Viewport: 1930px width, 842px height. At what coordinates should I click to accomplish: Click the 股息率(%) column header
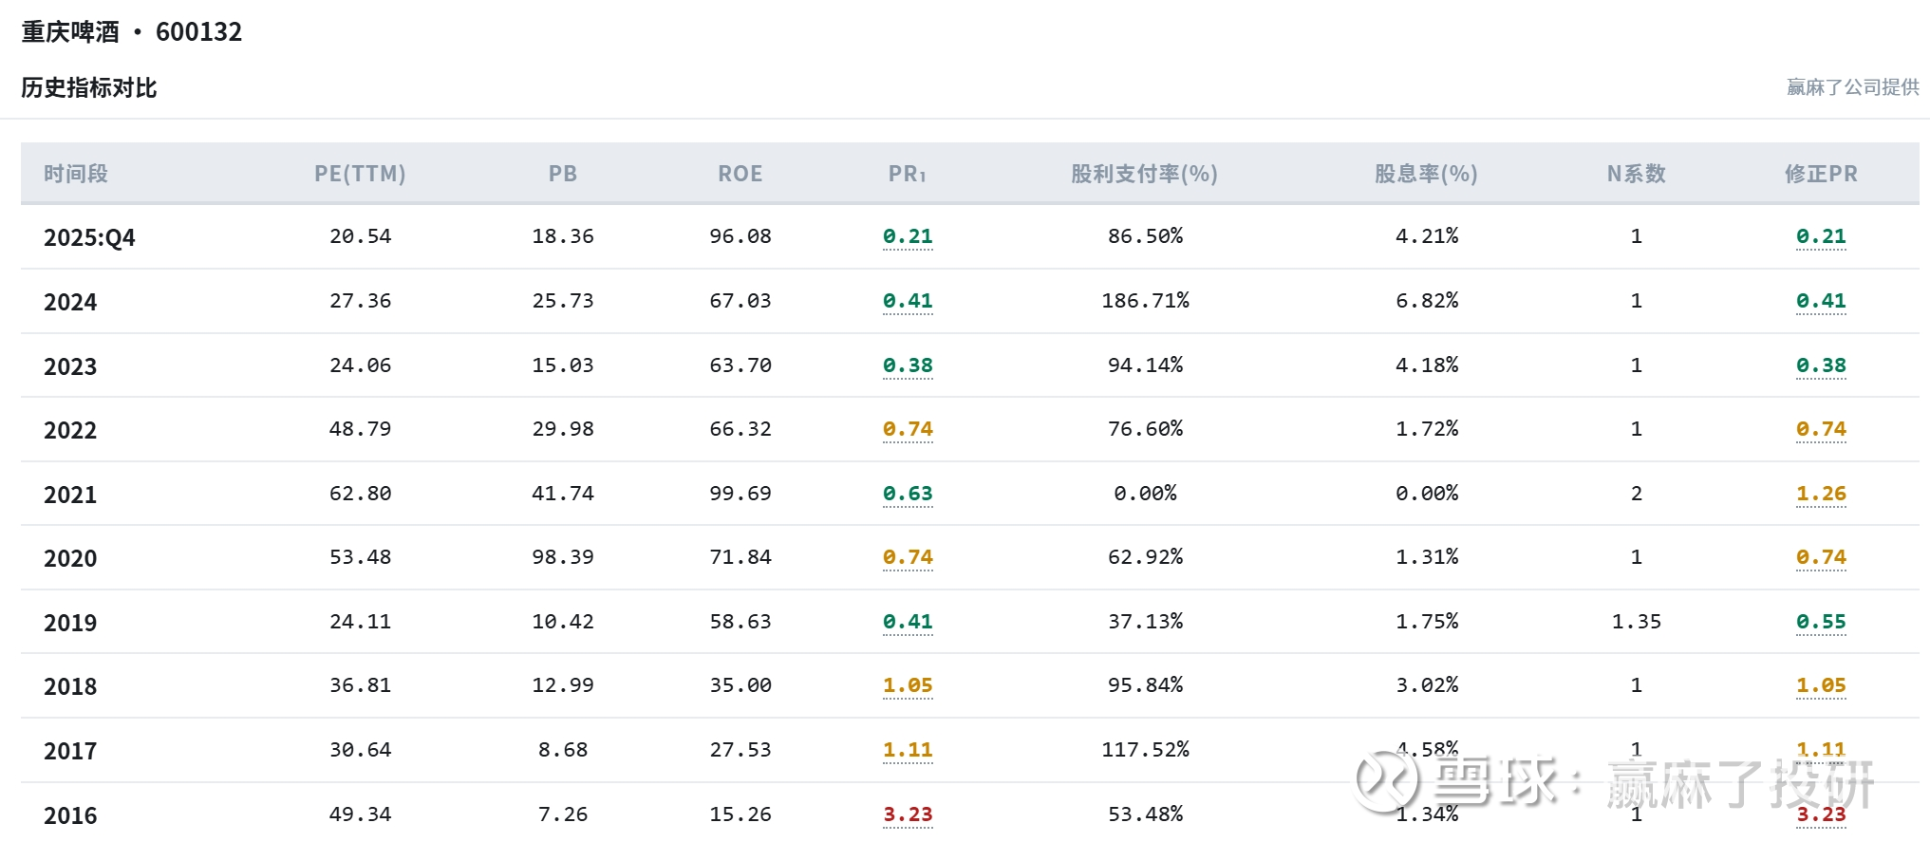tap(1426, 174)
